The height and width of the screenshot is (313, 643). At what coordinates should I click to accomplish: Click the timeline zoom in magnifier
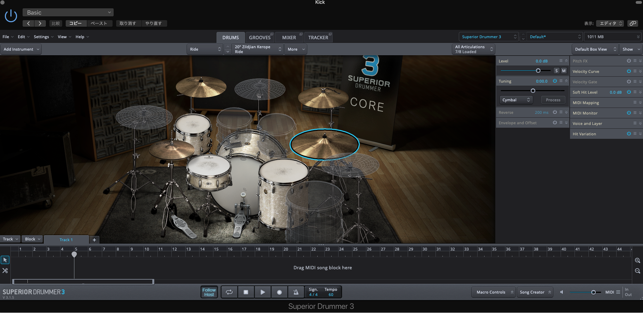pyautogui.click(x=637, y=260)
